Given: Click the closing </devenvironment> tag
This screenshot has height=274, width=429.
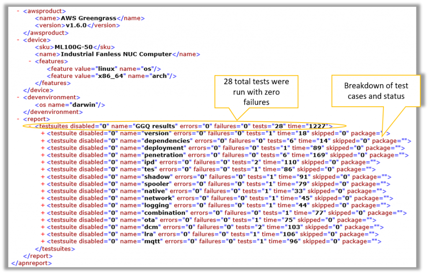Looking at the screenshot, I should pos(53,112).
